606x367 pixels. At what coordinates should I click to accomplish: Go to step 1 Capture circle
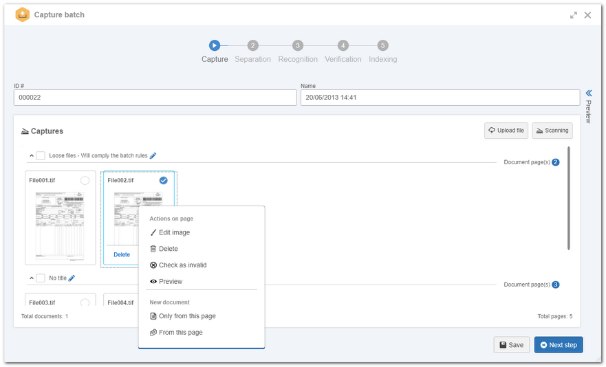pos(215,45)
